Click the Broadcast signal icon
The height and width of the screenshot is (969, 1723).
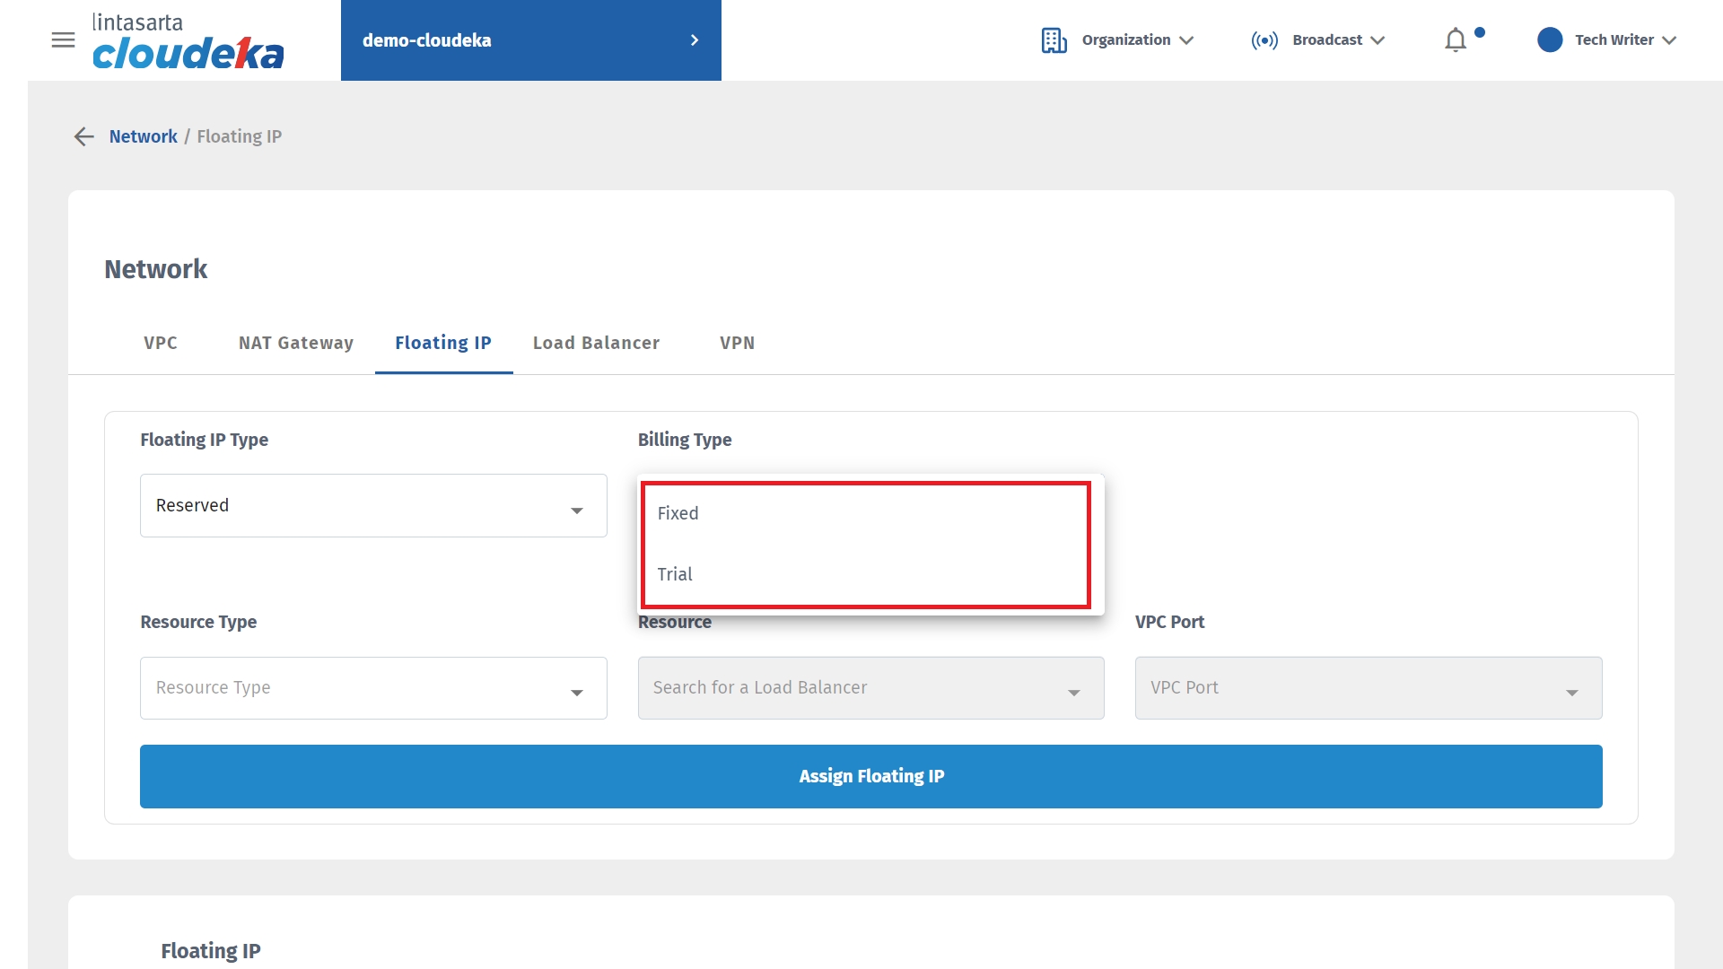tap(1264, 40)
